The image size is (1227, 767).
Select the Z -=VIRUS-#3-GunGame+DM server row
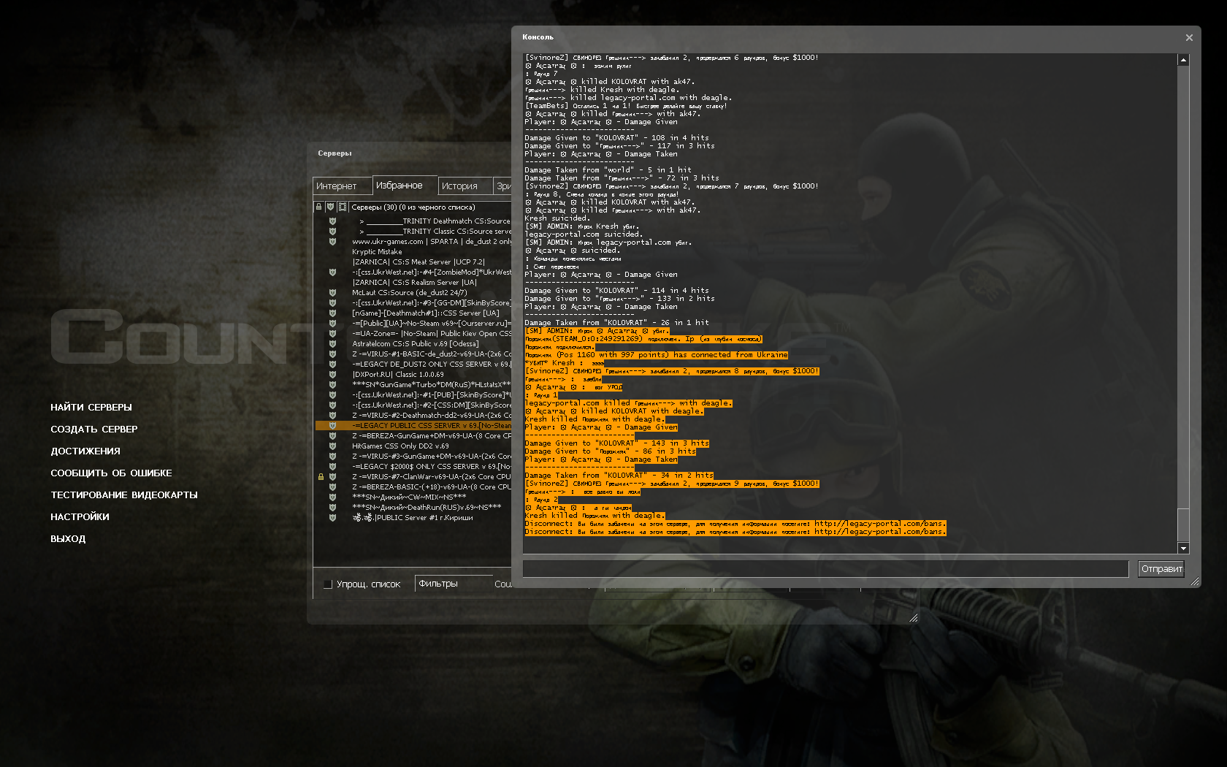click(x=413, y=457)
